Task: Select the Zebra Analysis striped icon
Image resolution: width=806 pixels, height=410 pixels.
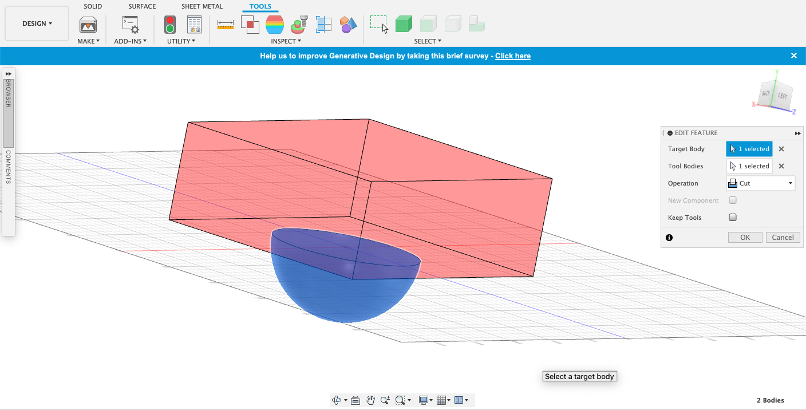Action: 275,24
